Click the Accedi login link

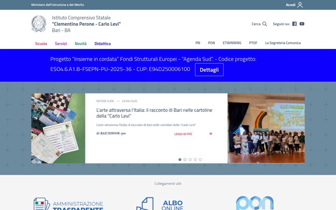(x=290, y=5)
